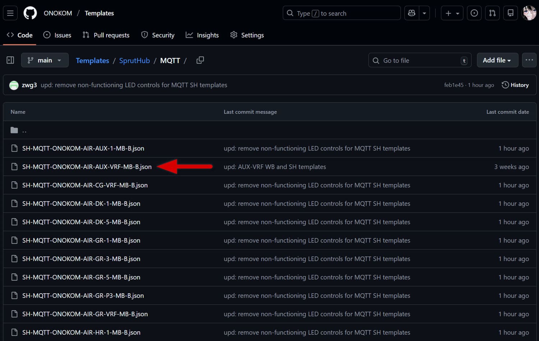
Task: Click the Copilot icon in the header
Action: pyautogui.click(x=411, y=13)
